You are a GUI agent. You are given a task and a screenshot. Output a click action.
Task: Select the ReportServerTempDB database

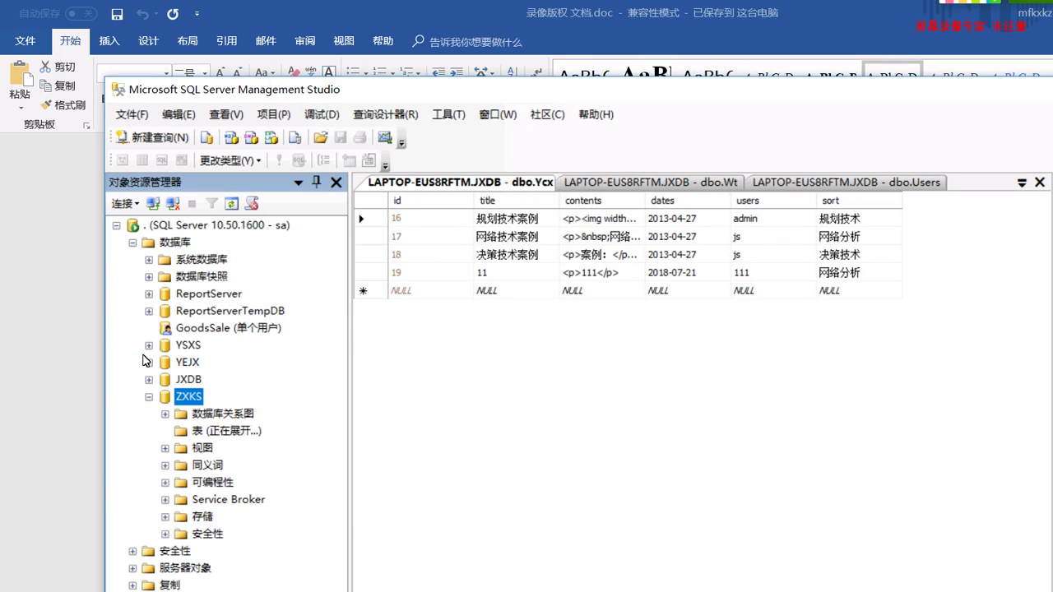pos(230,311)
